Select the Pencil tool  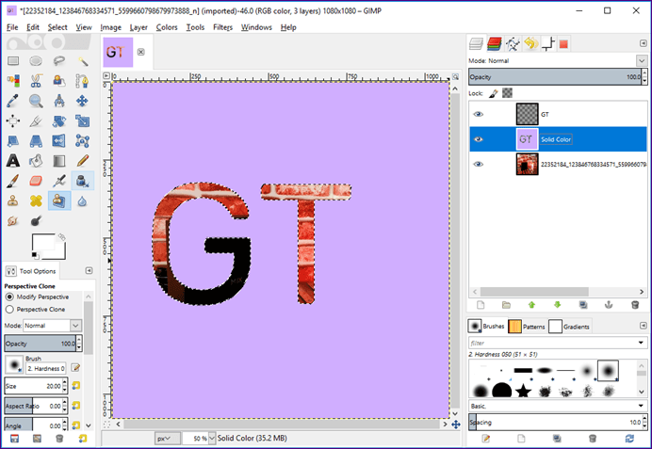tap(82, 161)
